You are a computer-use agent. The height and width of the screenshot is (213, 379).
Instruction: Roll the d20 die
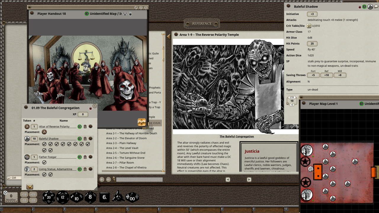(49, 197)
